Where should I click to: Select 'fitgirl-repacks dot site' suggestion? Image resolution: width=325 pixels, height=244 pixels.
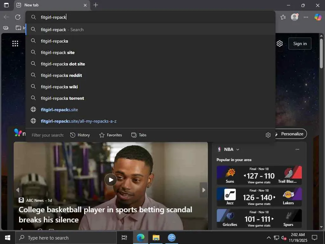coord(150,64)
